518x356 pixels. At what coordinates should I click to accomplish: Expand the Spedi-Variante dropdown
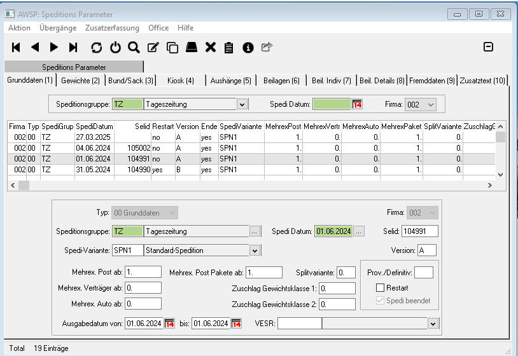pos(255,250)
